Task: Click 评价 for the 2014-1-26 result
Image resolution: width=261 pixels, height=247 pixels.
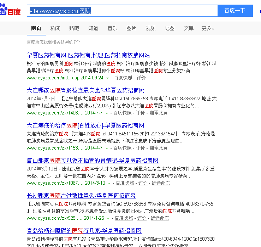Action: pyautogui.click(x=142, y=218)
